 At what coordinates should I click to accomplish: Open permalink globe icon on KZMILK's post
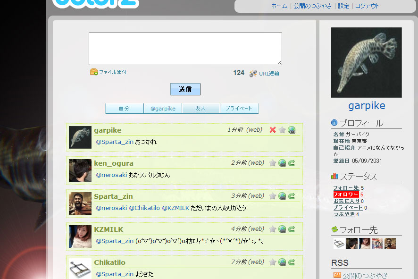[282, 229]
